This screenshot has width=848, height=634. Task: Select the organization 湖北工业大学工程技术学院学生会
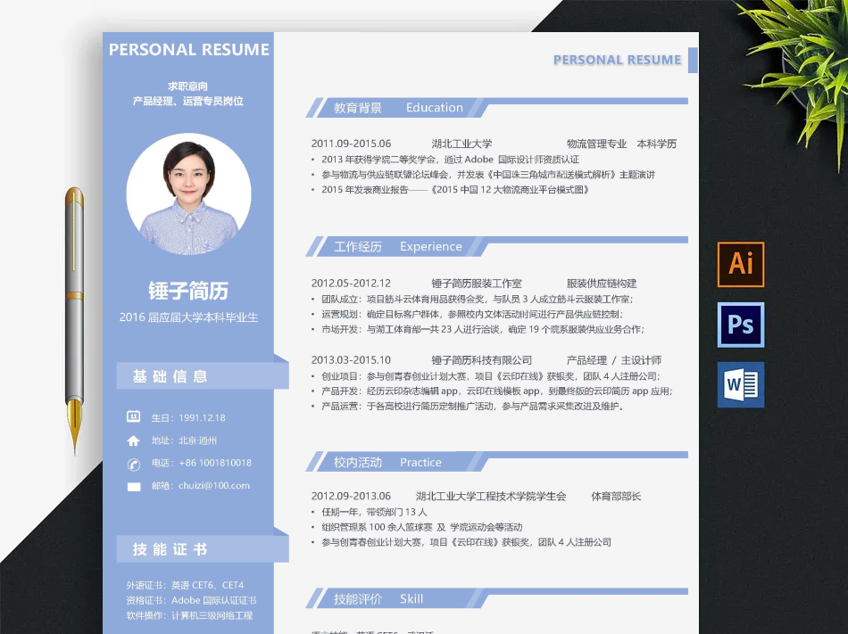(491, 497)
